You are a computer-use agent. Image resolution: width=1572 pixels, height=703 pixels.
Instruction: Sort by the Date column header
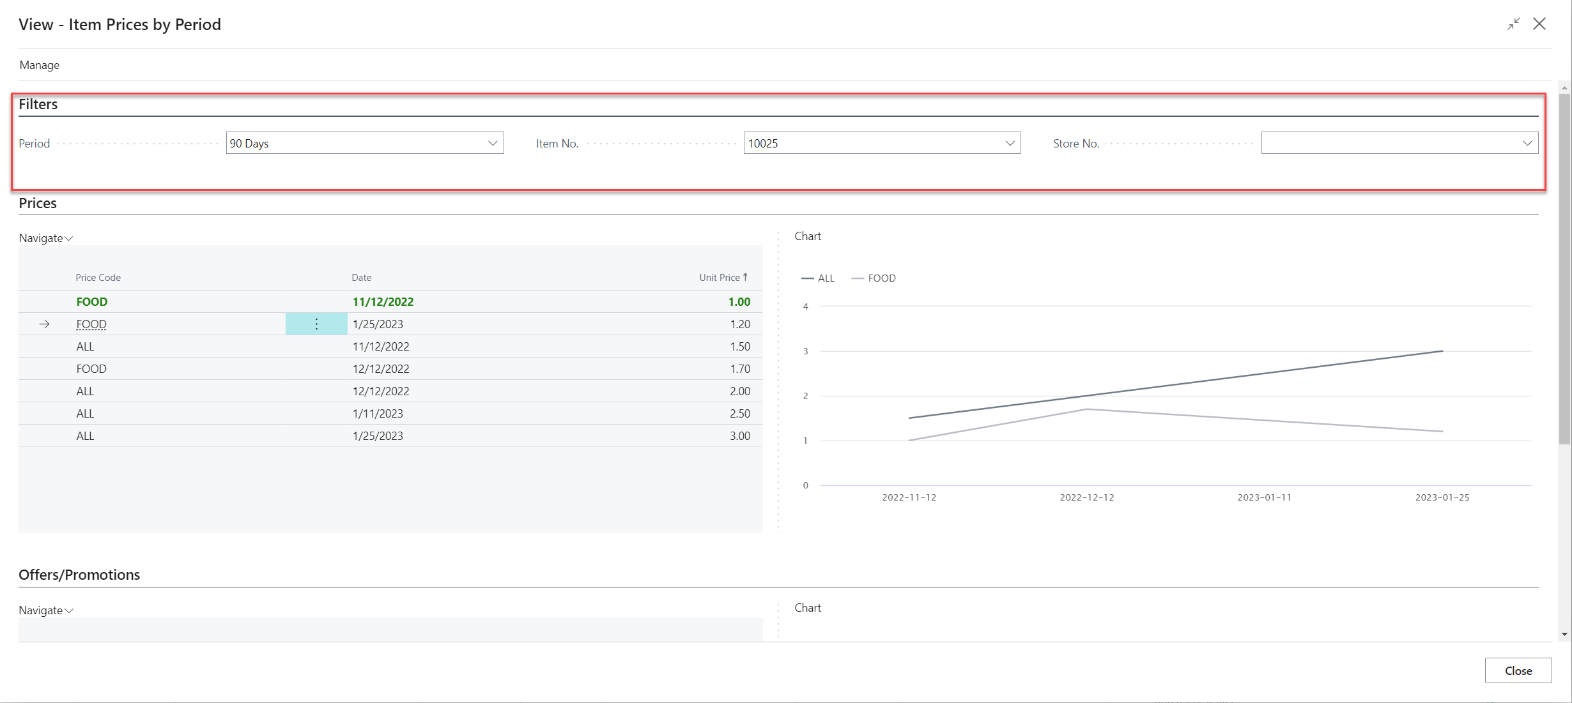361,277
